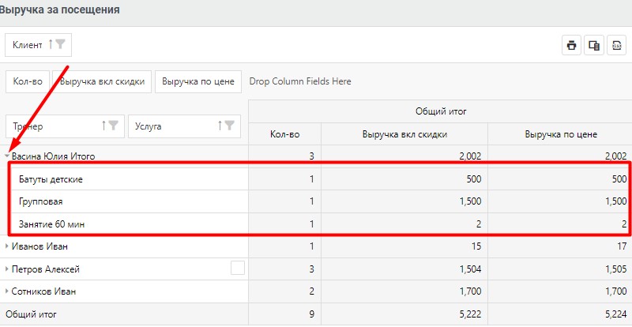Click the Иванов Иван trainer name
Screen dimensions: 632x327
coord(40,246)
